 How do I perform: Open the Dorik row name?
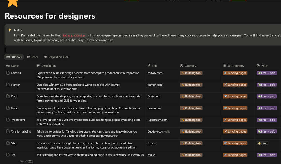[14, 96]
